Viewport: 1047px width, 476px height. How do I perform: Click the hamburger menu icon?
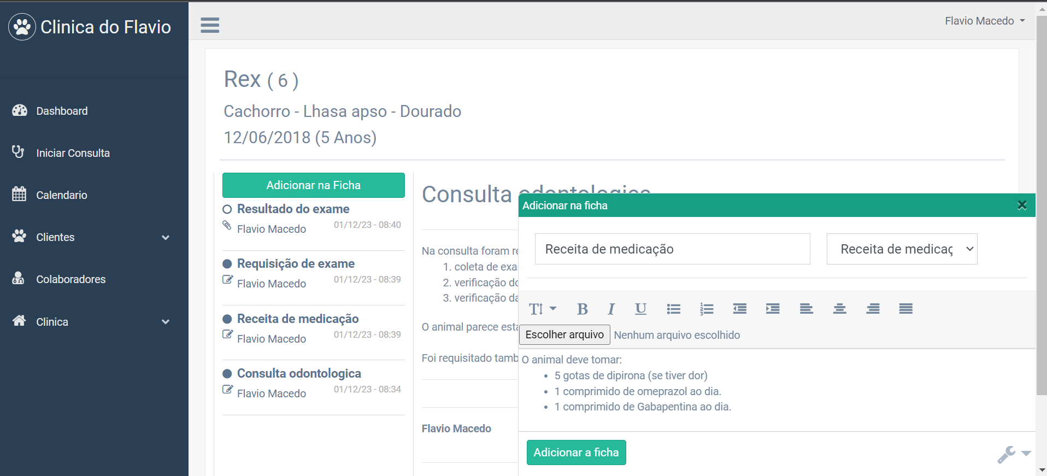point(210,25)
